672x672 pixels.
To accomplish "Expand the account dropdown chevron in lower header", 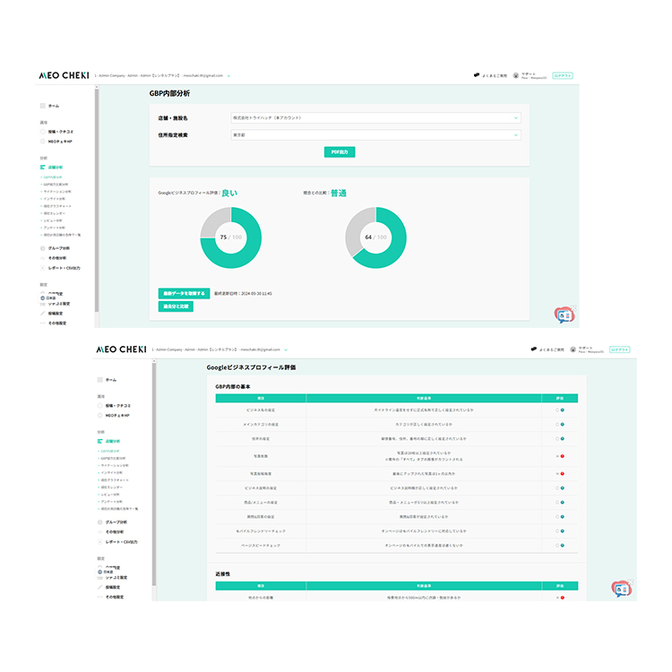I will pyautogui.click(x=286, y=349).
